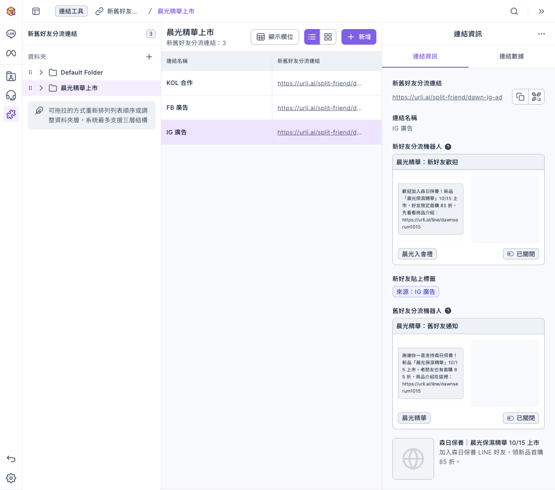
Task: Switch to the 連結數據 tab
Action: 512,56
